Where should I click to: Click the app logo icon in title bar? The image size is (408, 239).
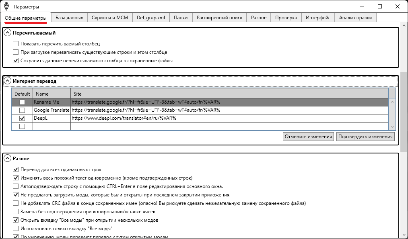click(6, 6)
